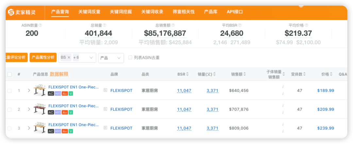353x144 pixels.
Task: Enable 列表ASIN去重 checkbox
Action: (x=130, y=57)
